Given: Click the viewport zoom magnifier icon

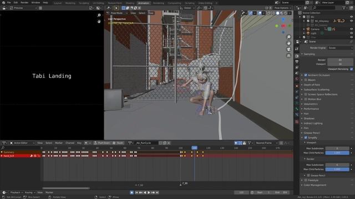Looking at the screenshot, I should 288,37.
